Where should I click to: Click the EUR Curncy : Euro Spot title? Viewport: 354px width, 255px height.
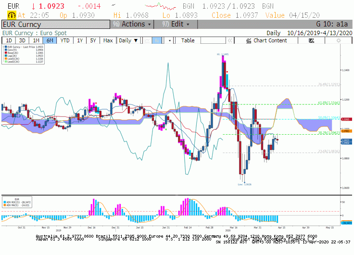[34, 33]
